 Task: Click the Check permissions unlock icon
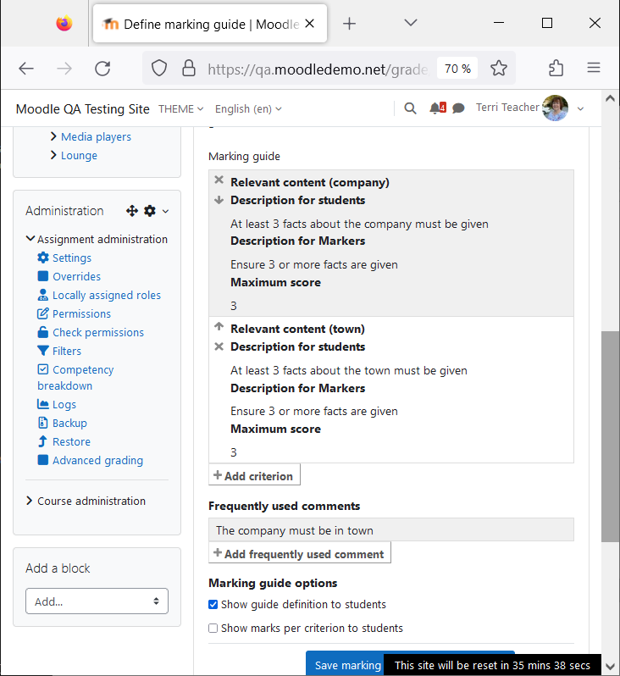click(x=42, y=332)
